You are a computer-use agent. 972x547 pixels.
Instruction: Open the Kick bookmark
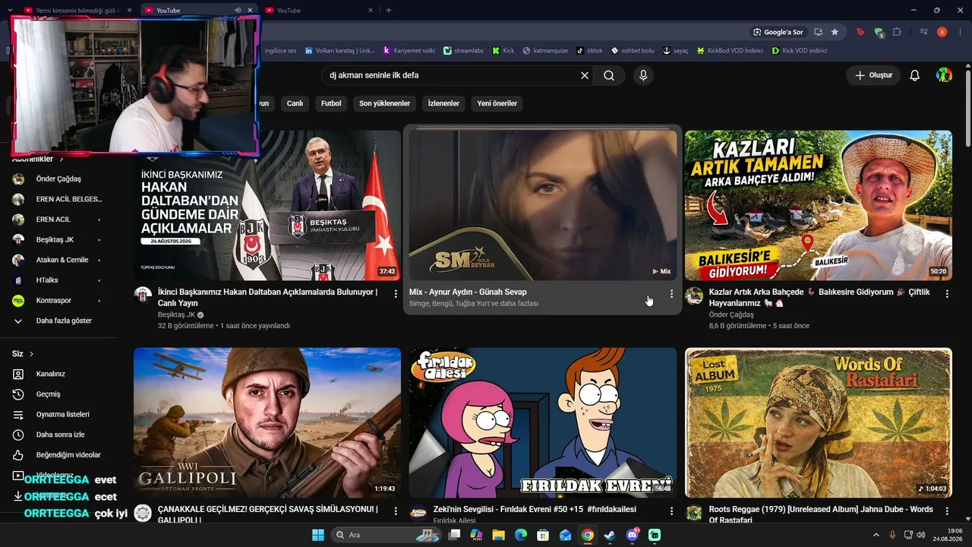[x=503, y=51]
